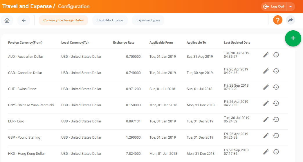Click the 0.897131 exchange rate value
The height and width of the screenshot is (162, 303).
coord(133,121)
